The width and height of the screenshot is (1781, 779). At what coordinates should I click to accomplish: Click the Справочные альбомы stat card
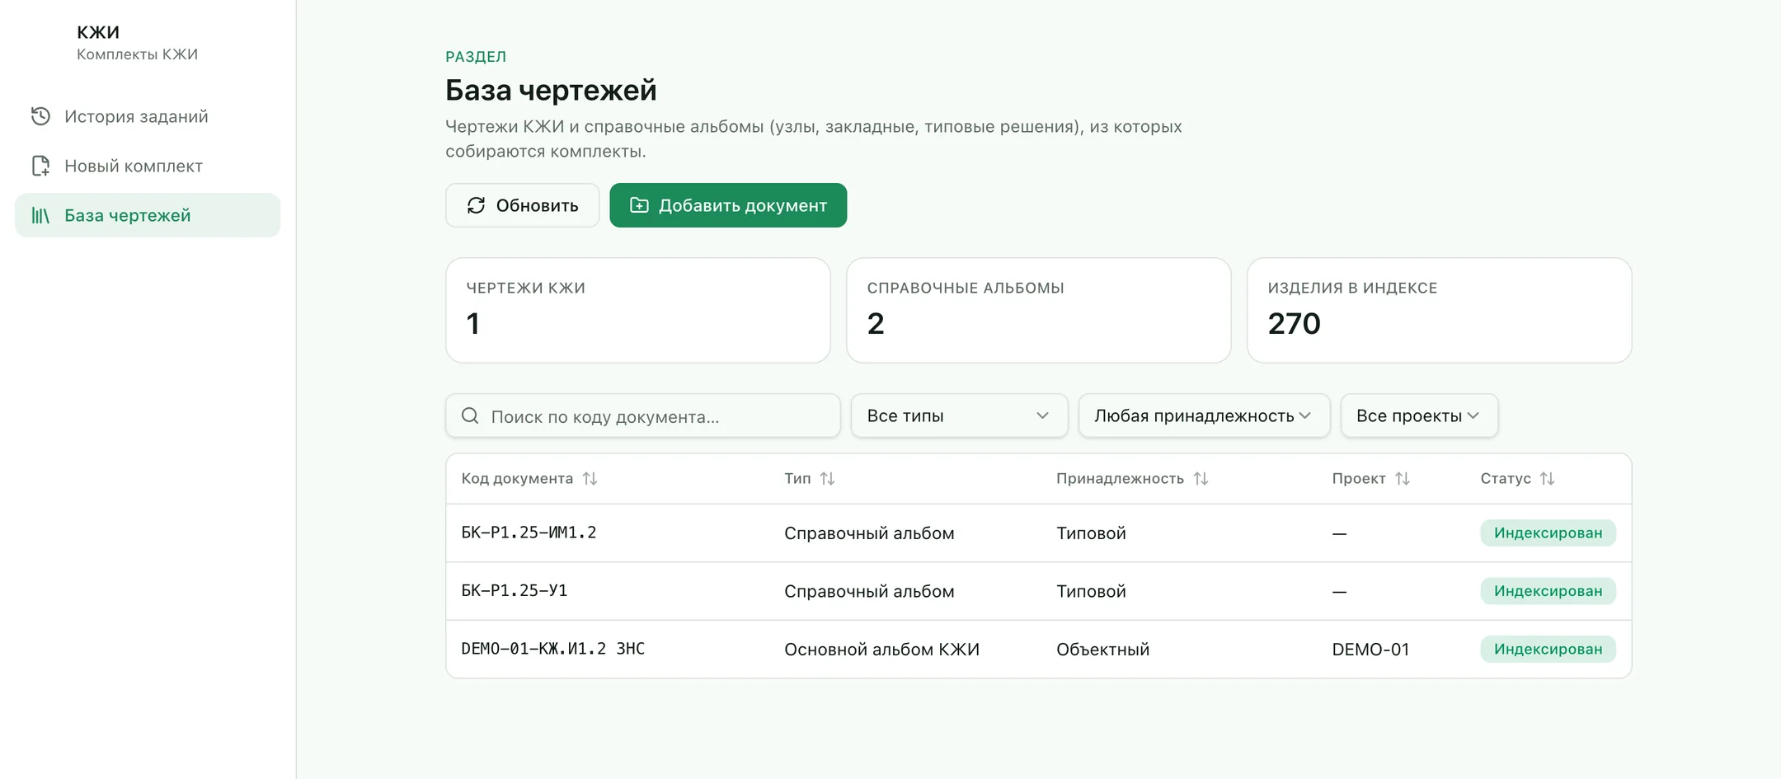(x=1039, y=310)
